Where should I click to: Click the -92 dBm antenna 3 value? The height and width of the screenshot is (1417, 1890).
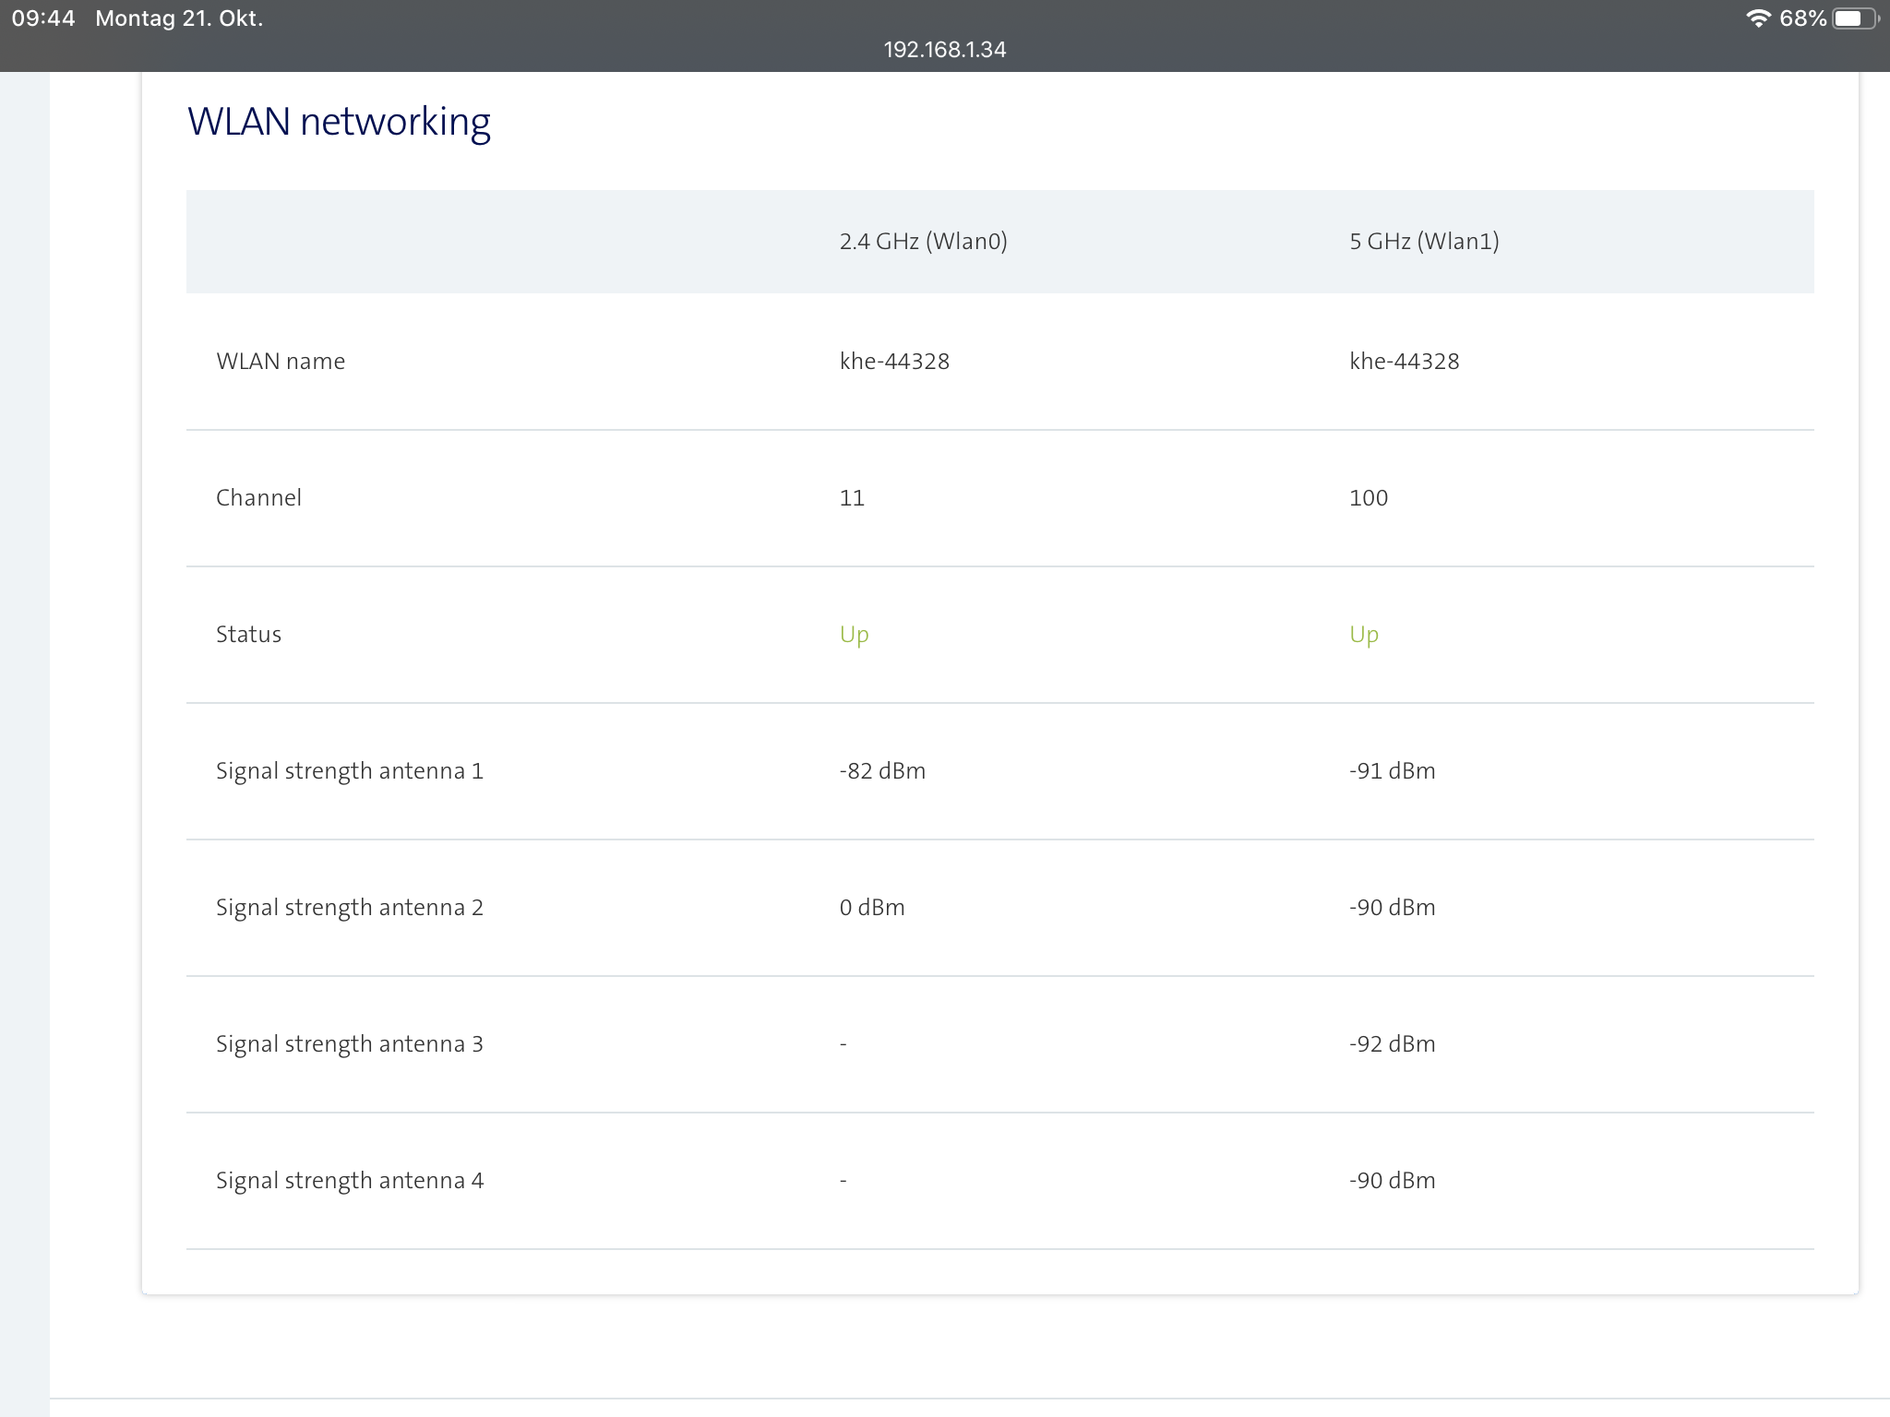tap(1392, 1044)
